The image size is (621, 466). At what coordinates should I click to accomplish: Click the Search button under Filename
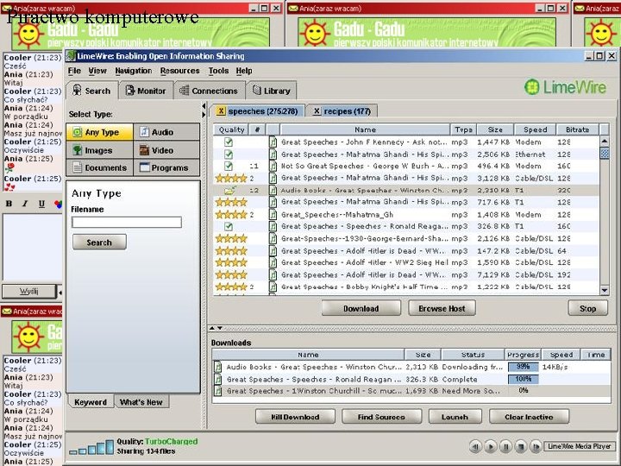tap(99, 242)
